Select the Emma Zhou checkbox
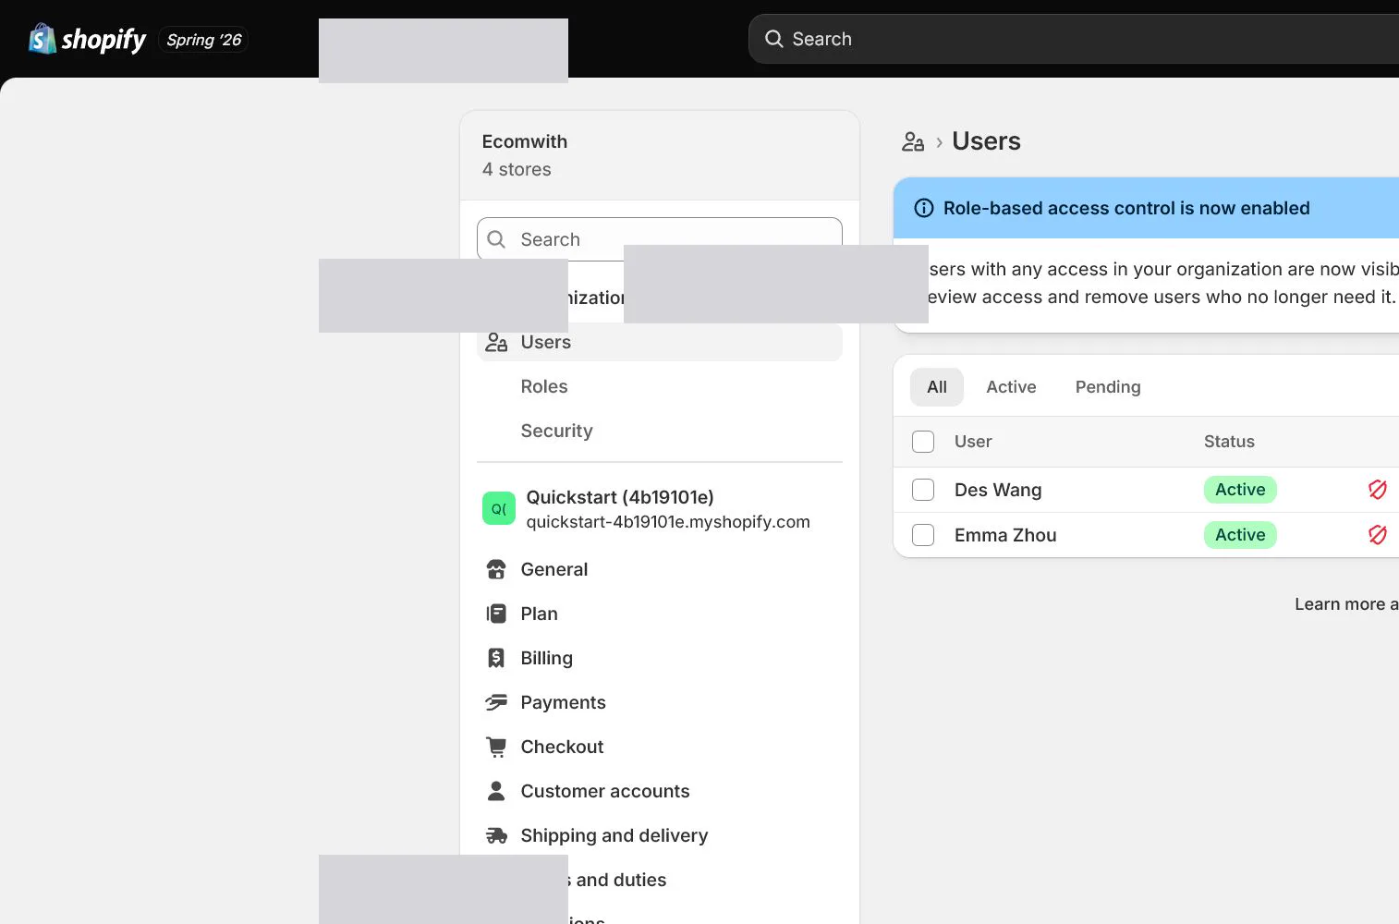1399x924 pixels. (x=923, y=535)
